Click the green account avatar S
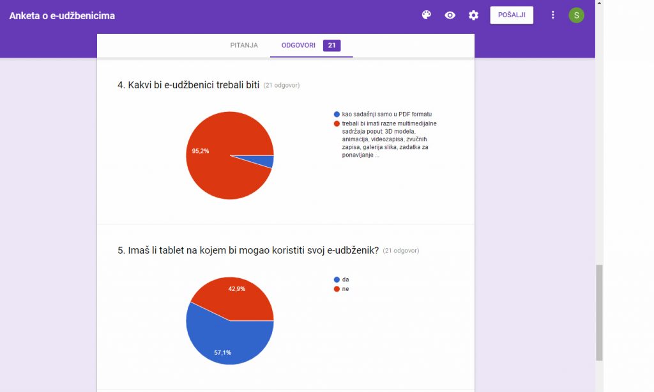 tap(576, 15)
